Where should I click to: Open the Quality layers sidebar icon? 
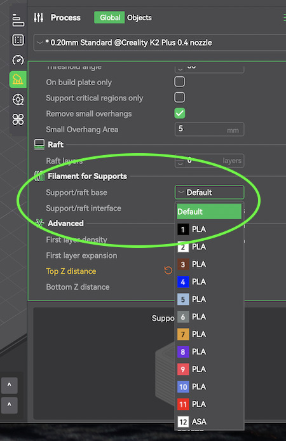(x=18, y=20)
